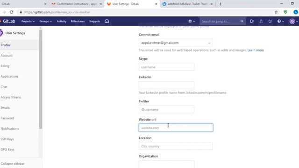Bookmark page with the star icon
The width and height of the screenshot is (299, 168).
tap(276, 12)
